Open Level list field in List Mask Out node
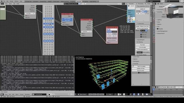The height and width of the screenshot is (103, 184). pos(86,31)
